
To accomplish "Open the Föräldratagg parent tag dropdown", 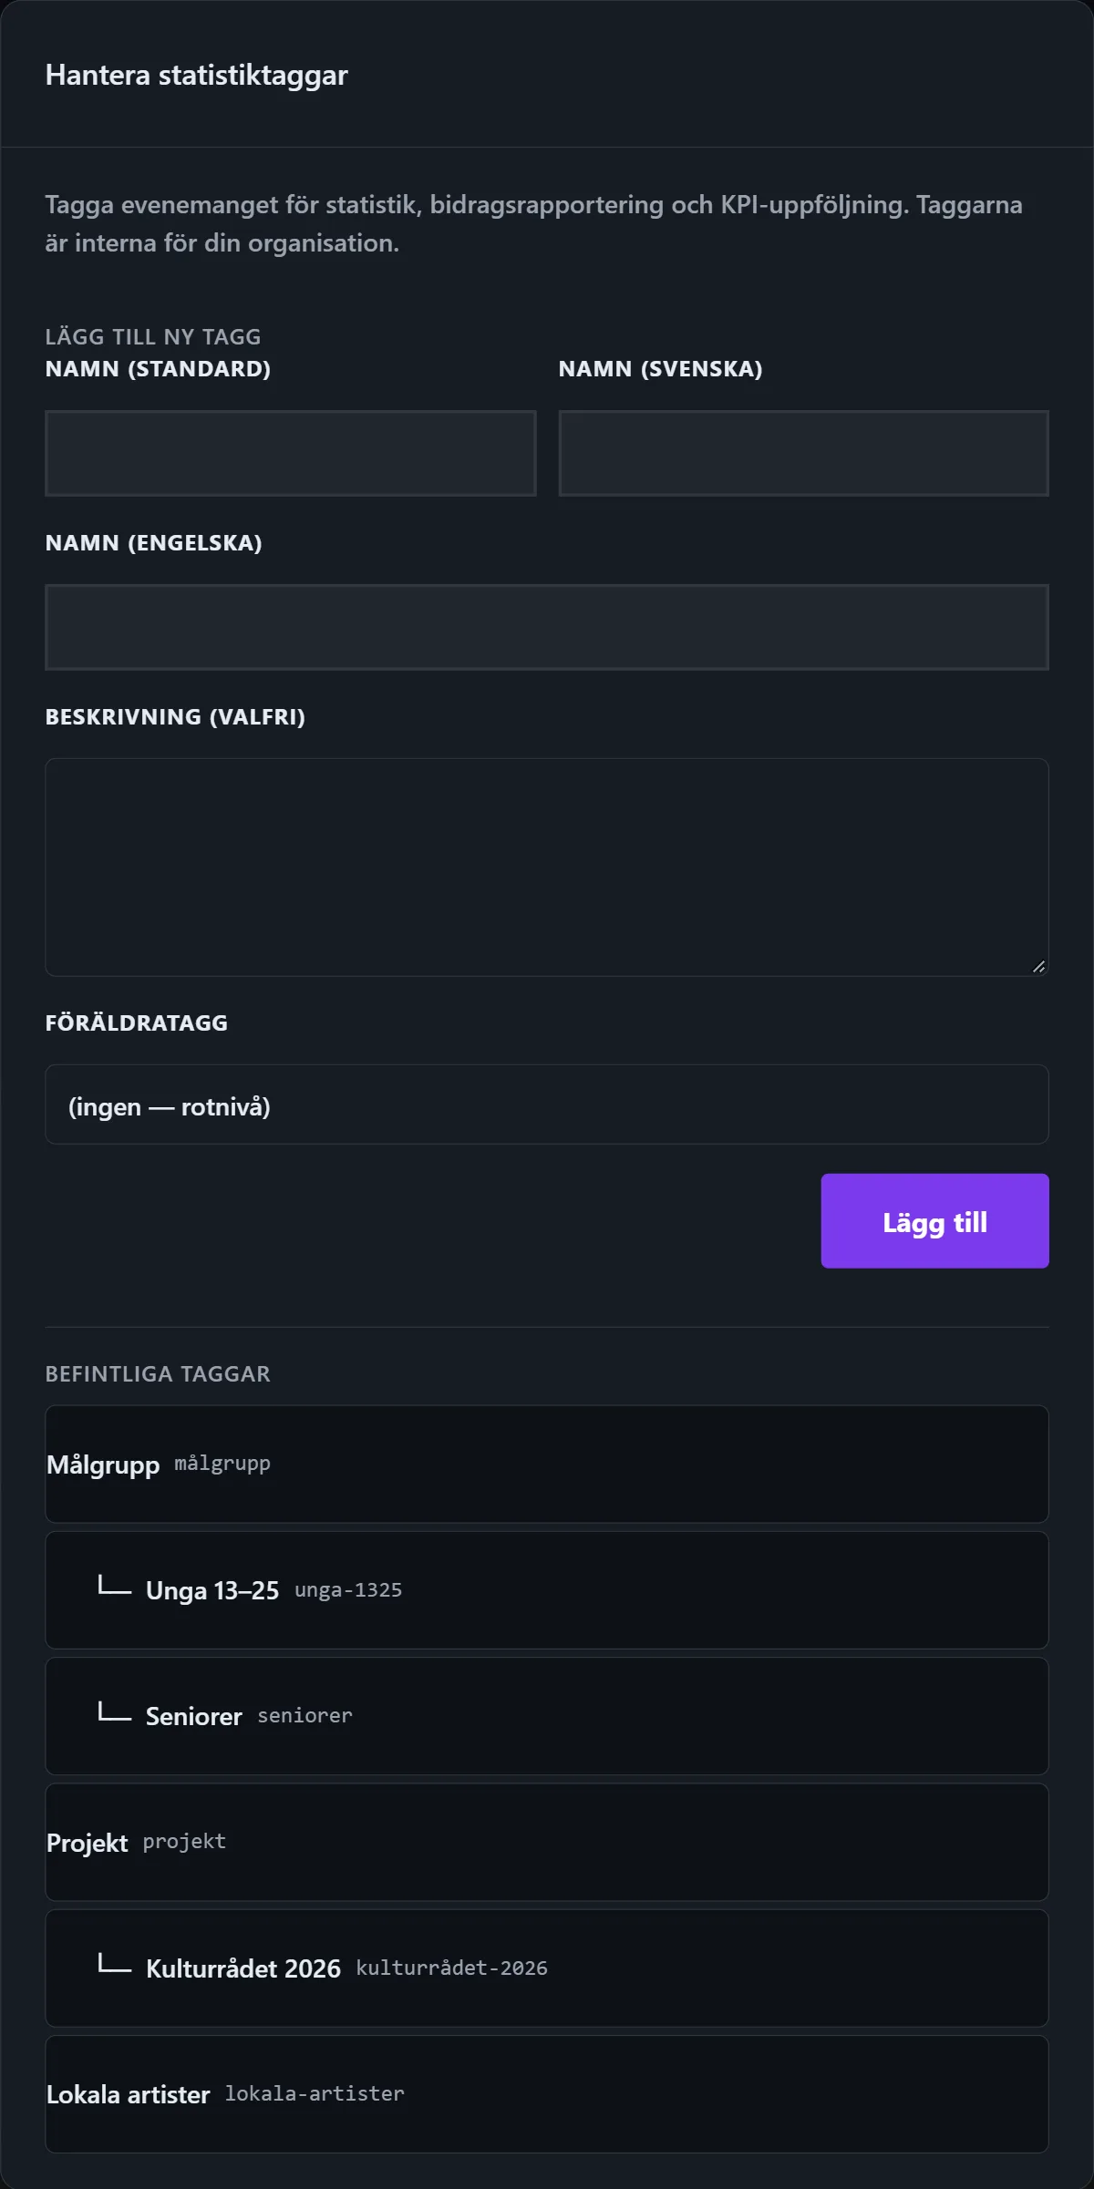I will [x=547, y=1105].
